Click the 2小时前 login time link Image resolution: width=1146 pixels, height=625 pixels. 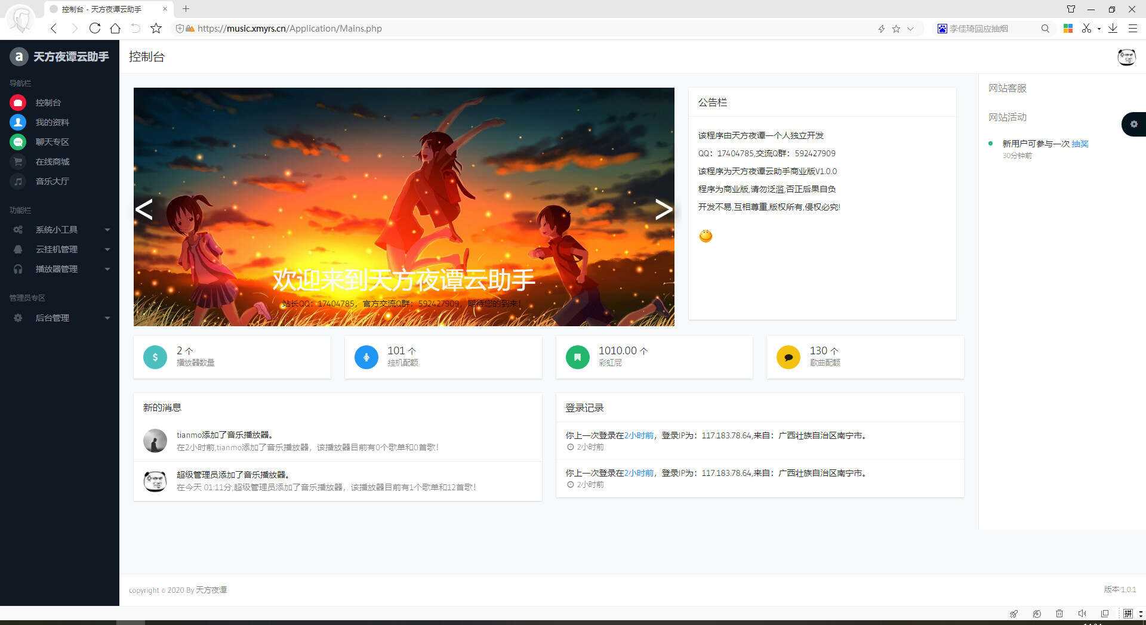pyautogui.click(x=639, y=435)
